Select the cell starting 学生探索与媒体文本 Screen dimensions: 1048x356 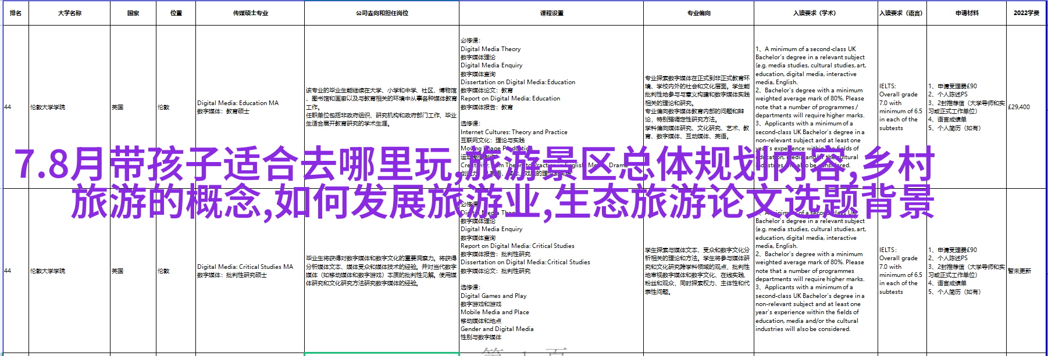pyautogui.click(x=698, y=271)
